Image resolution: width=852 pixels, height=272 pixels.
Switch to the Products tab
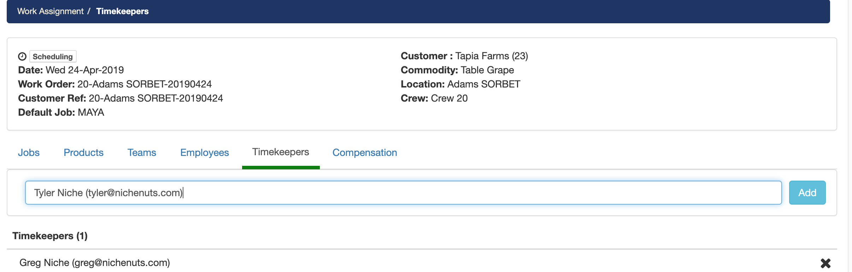(x=83, y=152)
